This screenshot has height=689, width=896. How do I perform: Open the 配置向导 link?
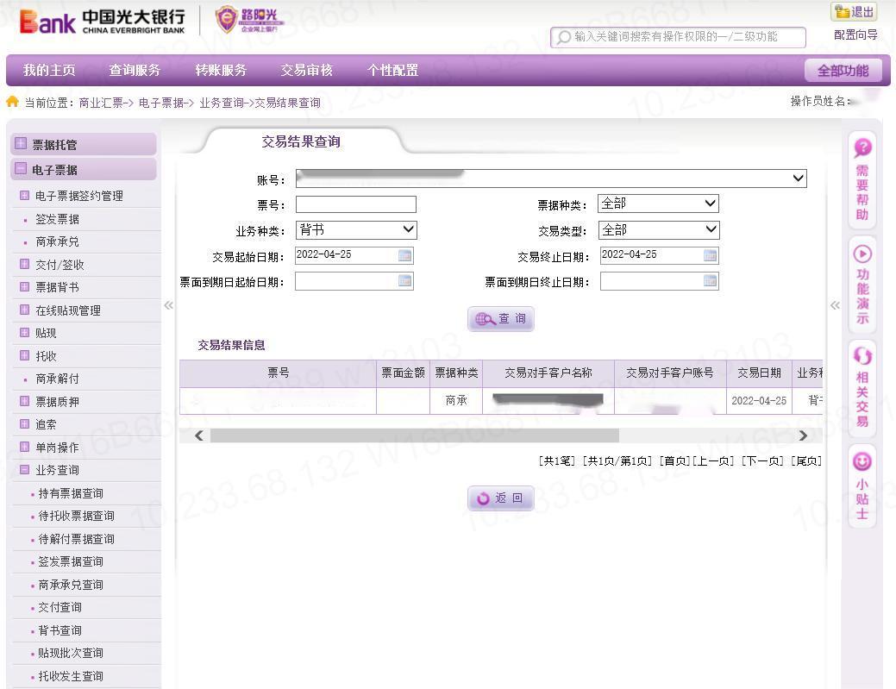click(855, 34)
